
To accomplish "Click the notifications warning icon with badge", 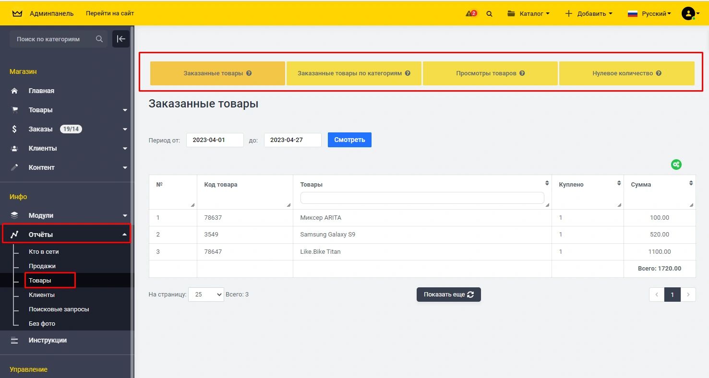I will tap(471, 13).
